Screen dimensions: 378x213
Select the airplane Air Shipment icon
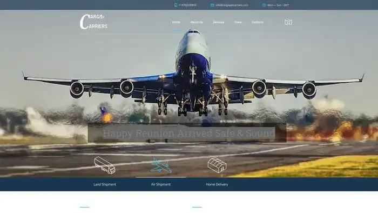click(x=161, y=165)
